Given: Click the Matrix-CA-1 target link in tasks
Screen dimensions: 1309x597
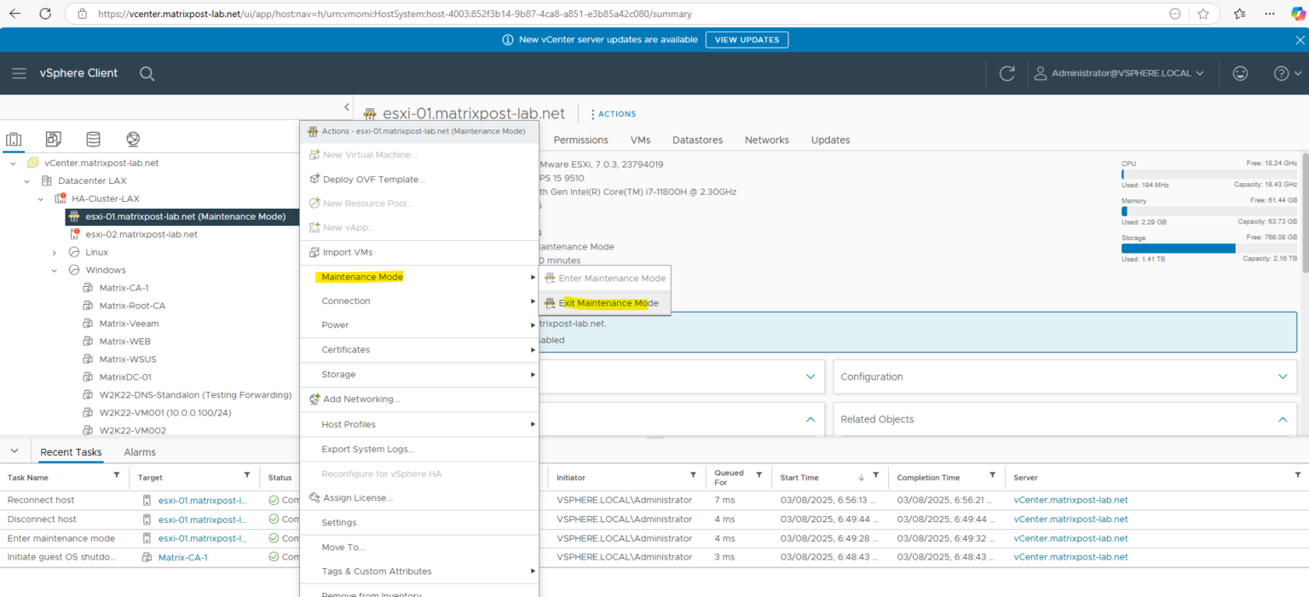Looking at the screenshot, I should point(182,558).
